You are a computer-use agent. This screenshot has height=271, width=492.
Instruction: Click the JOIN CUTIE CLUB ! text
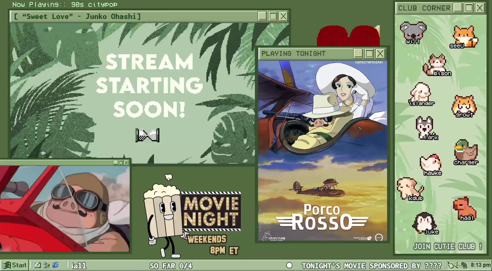point(448,246)
